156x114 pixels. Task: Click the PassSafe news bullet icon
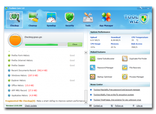pos(91,90)
